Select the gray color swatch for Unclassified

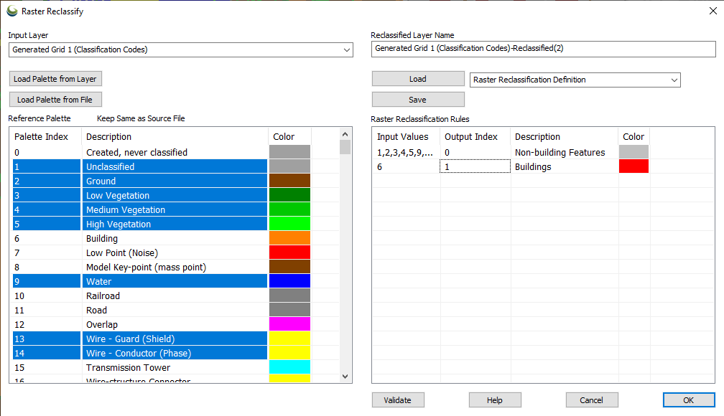point(289,166)
